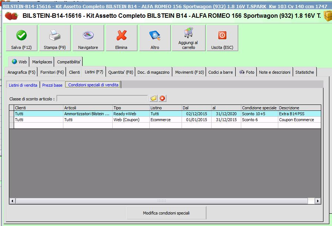The image size is (332, 226).
Task: Click the Ready+Web type cell
Action: click(x=131, y=114)
